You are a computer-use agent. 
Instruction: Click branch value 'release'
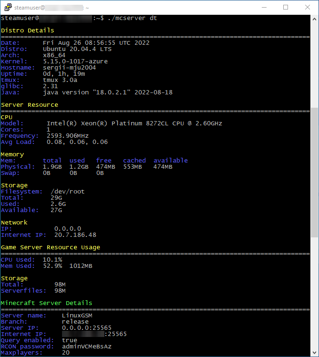coord(75,321)
